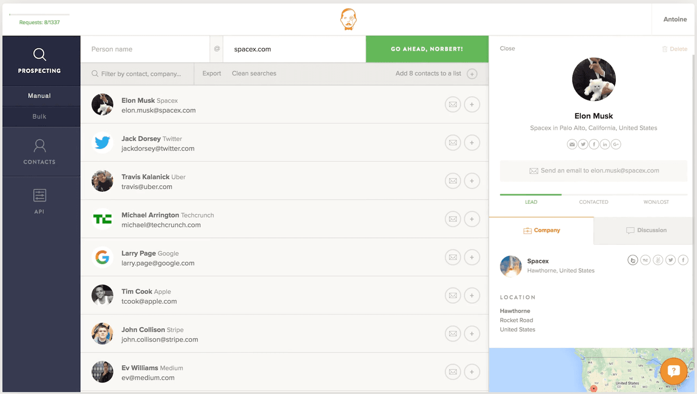Click the Person name input field

pyautogui.click(x=144, y=49)
